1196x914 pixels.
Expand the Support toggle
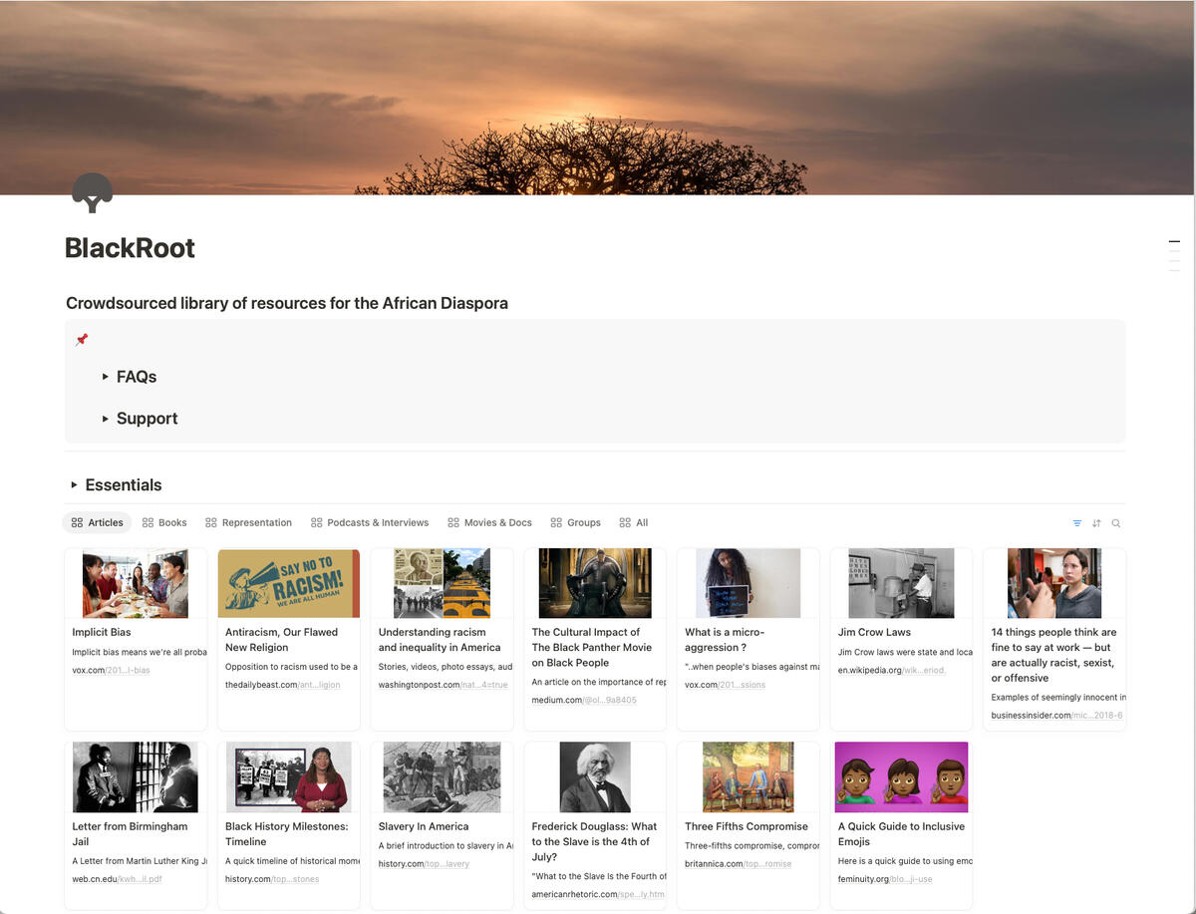coord(105,419)
